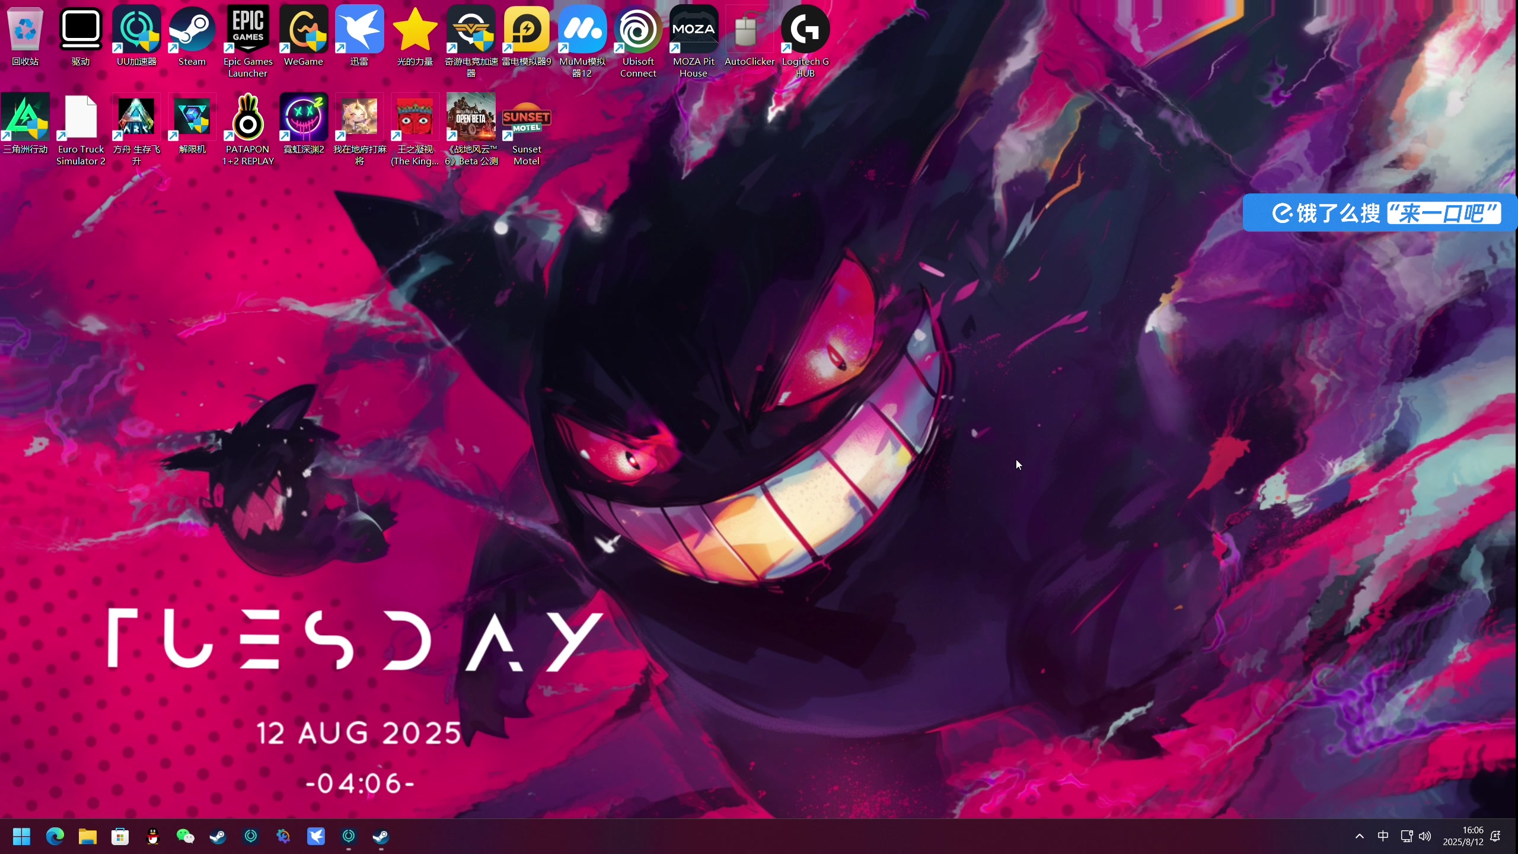Open 雷电模拟器9 desktop shortcut
1518x854 pixels.
[x=527, y=37]
